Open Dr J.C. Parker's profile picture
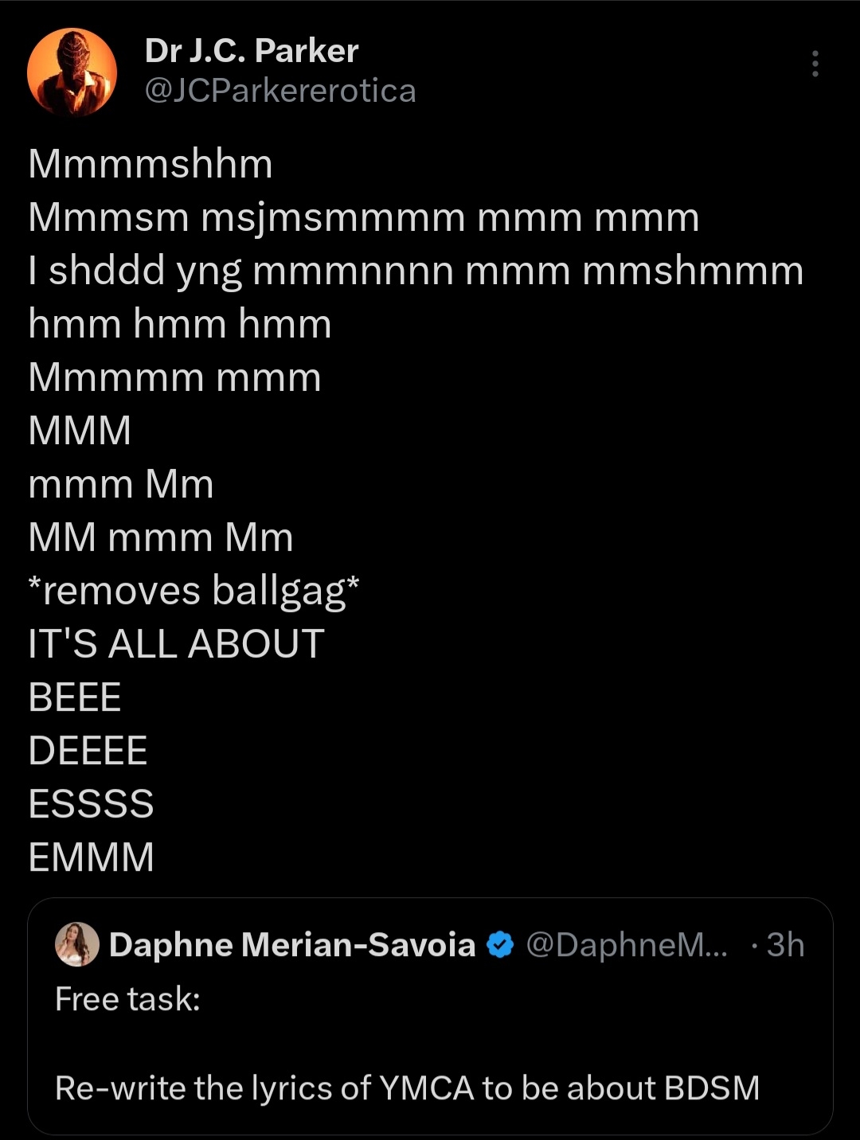This screenshot has height=1140, width=860. (72, 72)
